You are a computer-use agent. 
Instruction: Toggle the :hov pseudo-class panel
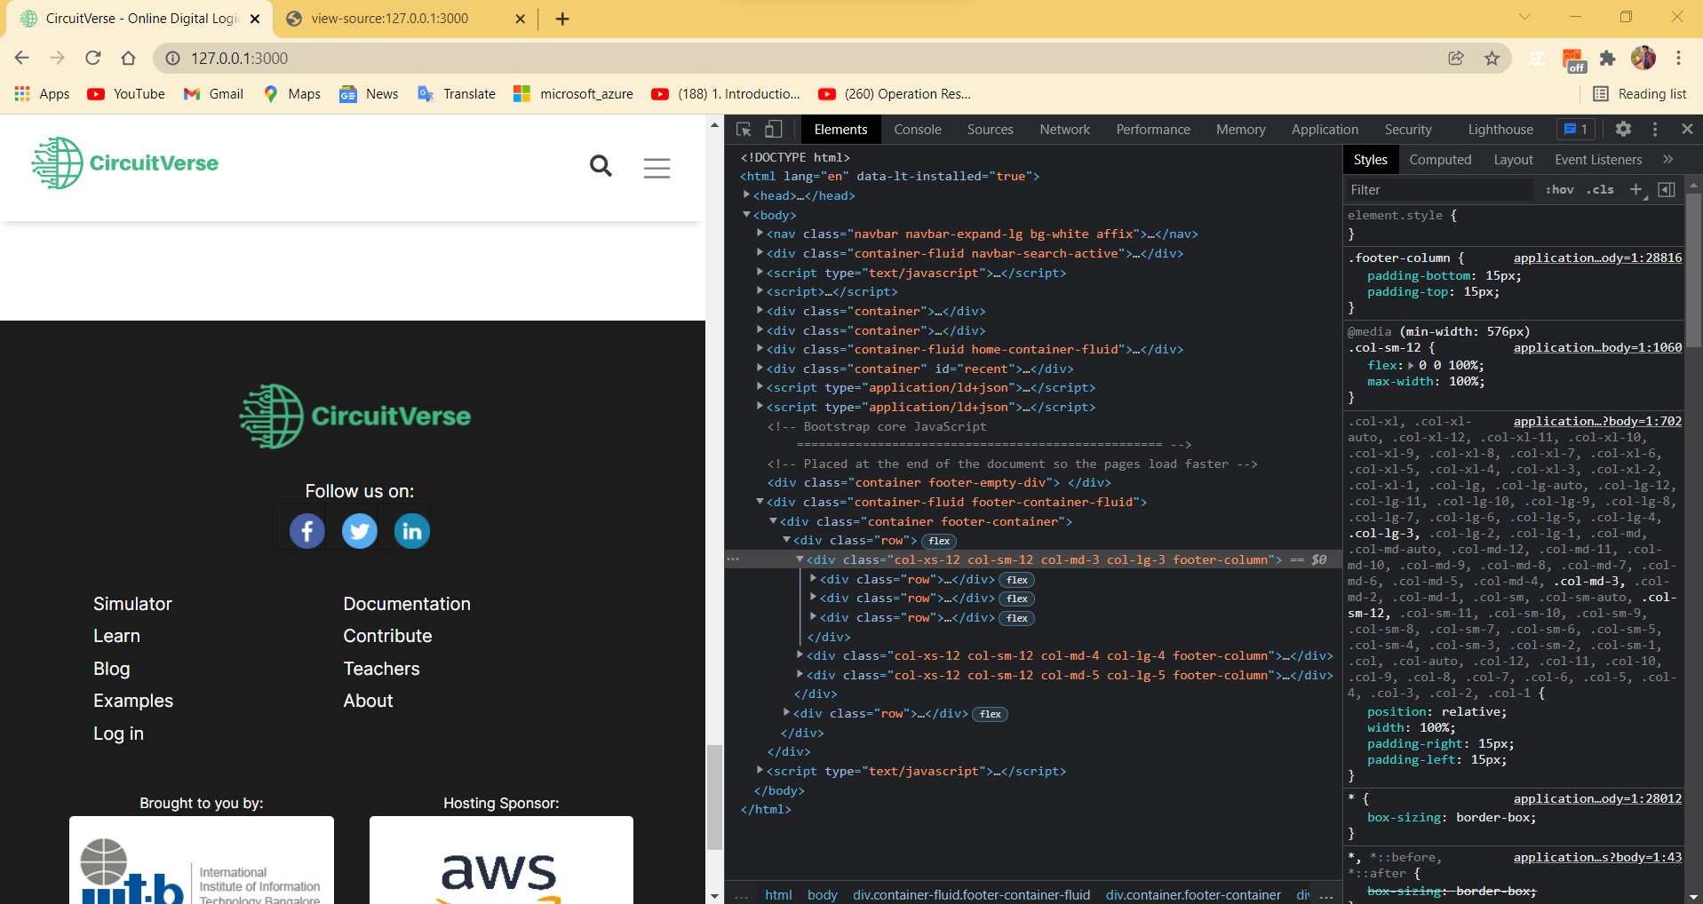point(1559,189)
